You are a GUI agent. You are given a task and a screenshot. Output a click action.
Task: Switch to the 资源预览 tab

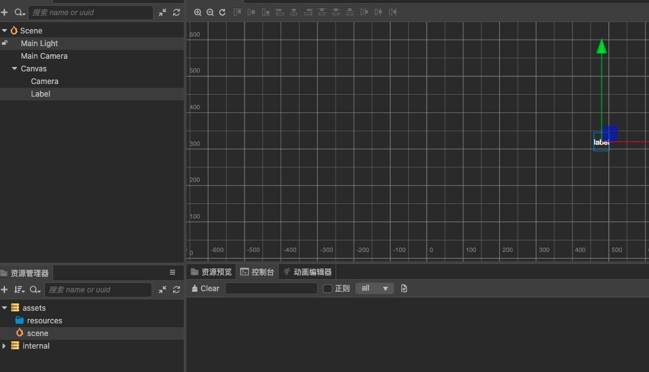[x=211, y=272]
